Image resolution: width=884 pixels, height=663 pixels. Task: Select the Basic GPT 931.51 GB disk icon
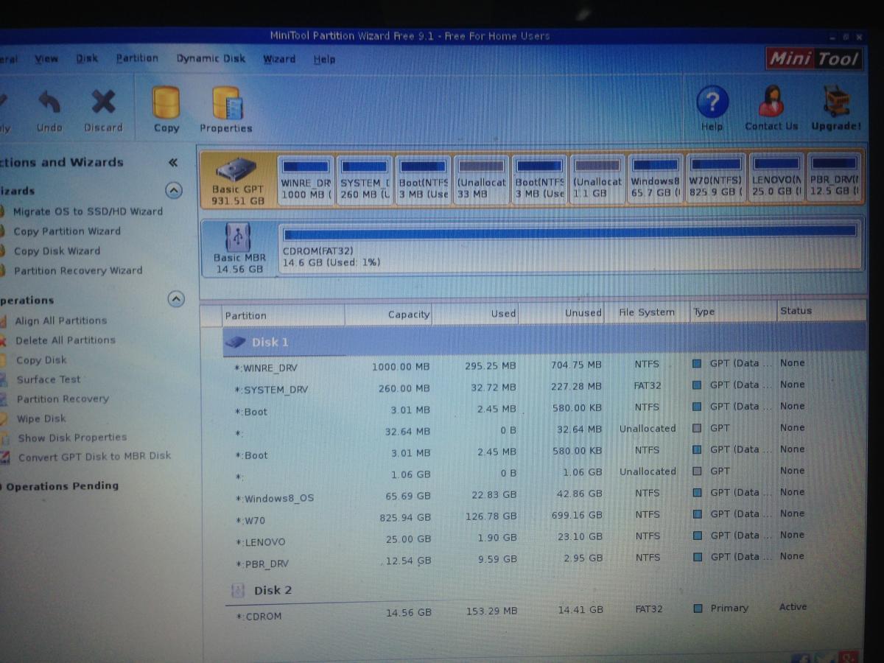click(237, 170)
